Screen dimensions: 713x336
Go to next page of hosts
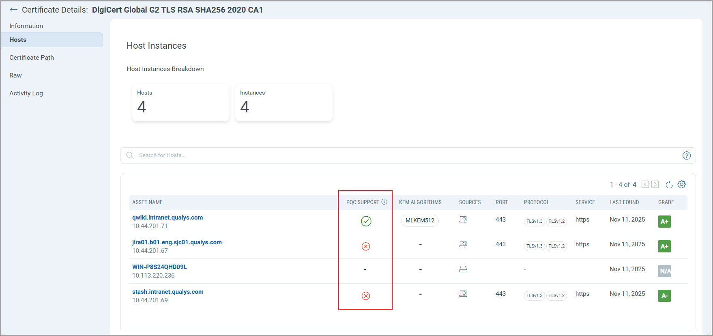[x=655, y=185]
